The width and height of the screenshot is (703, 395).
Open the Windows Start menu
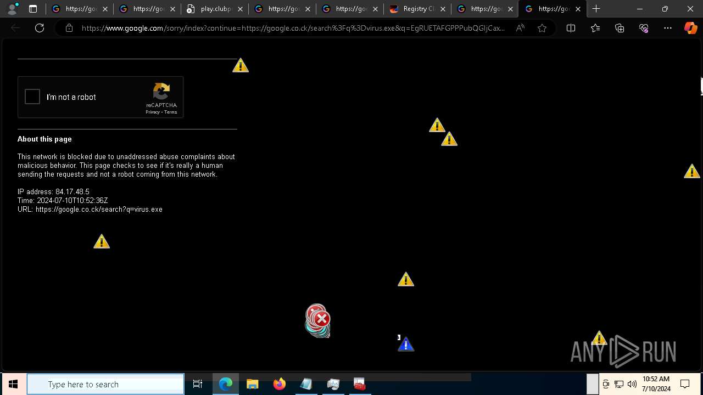pos(13,384)
